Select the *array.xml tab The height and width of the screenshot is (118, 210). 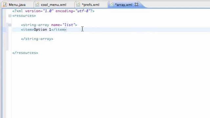123,5
